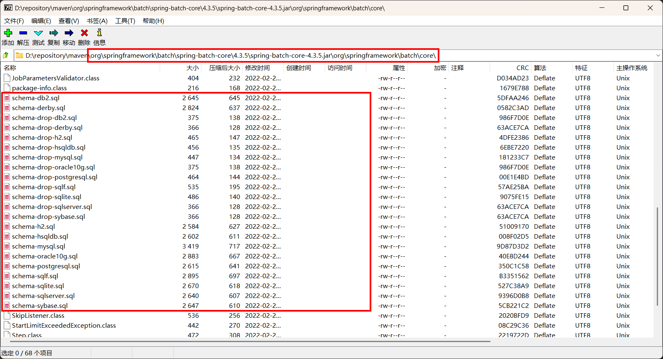
Task: Select the JobParametersValidator.class file icon
Action: click(x=7, y=78)
